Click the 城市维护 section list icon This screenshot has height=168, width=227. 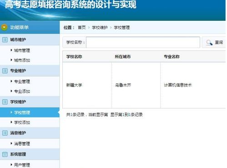tap(5, 40)
